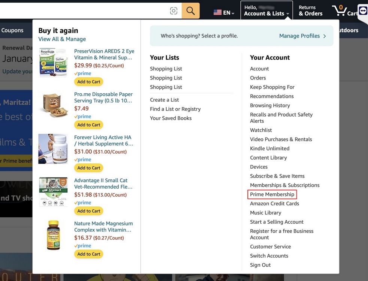This screenshot has width=368, height=281.
Task: Click Create a List
Action: click(164, 100)
